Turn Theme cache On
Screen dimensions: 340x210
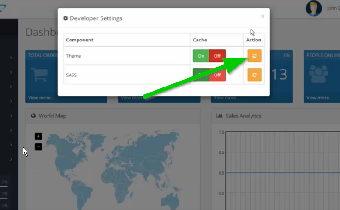[201, 56]
